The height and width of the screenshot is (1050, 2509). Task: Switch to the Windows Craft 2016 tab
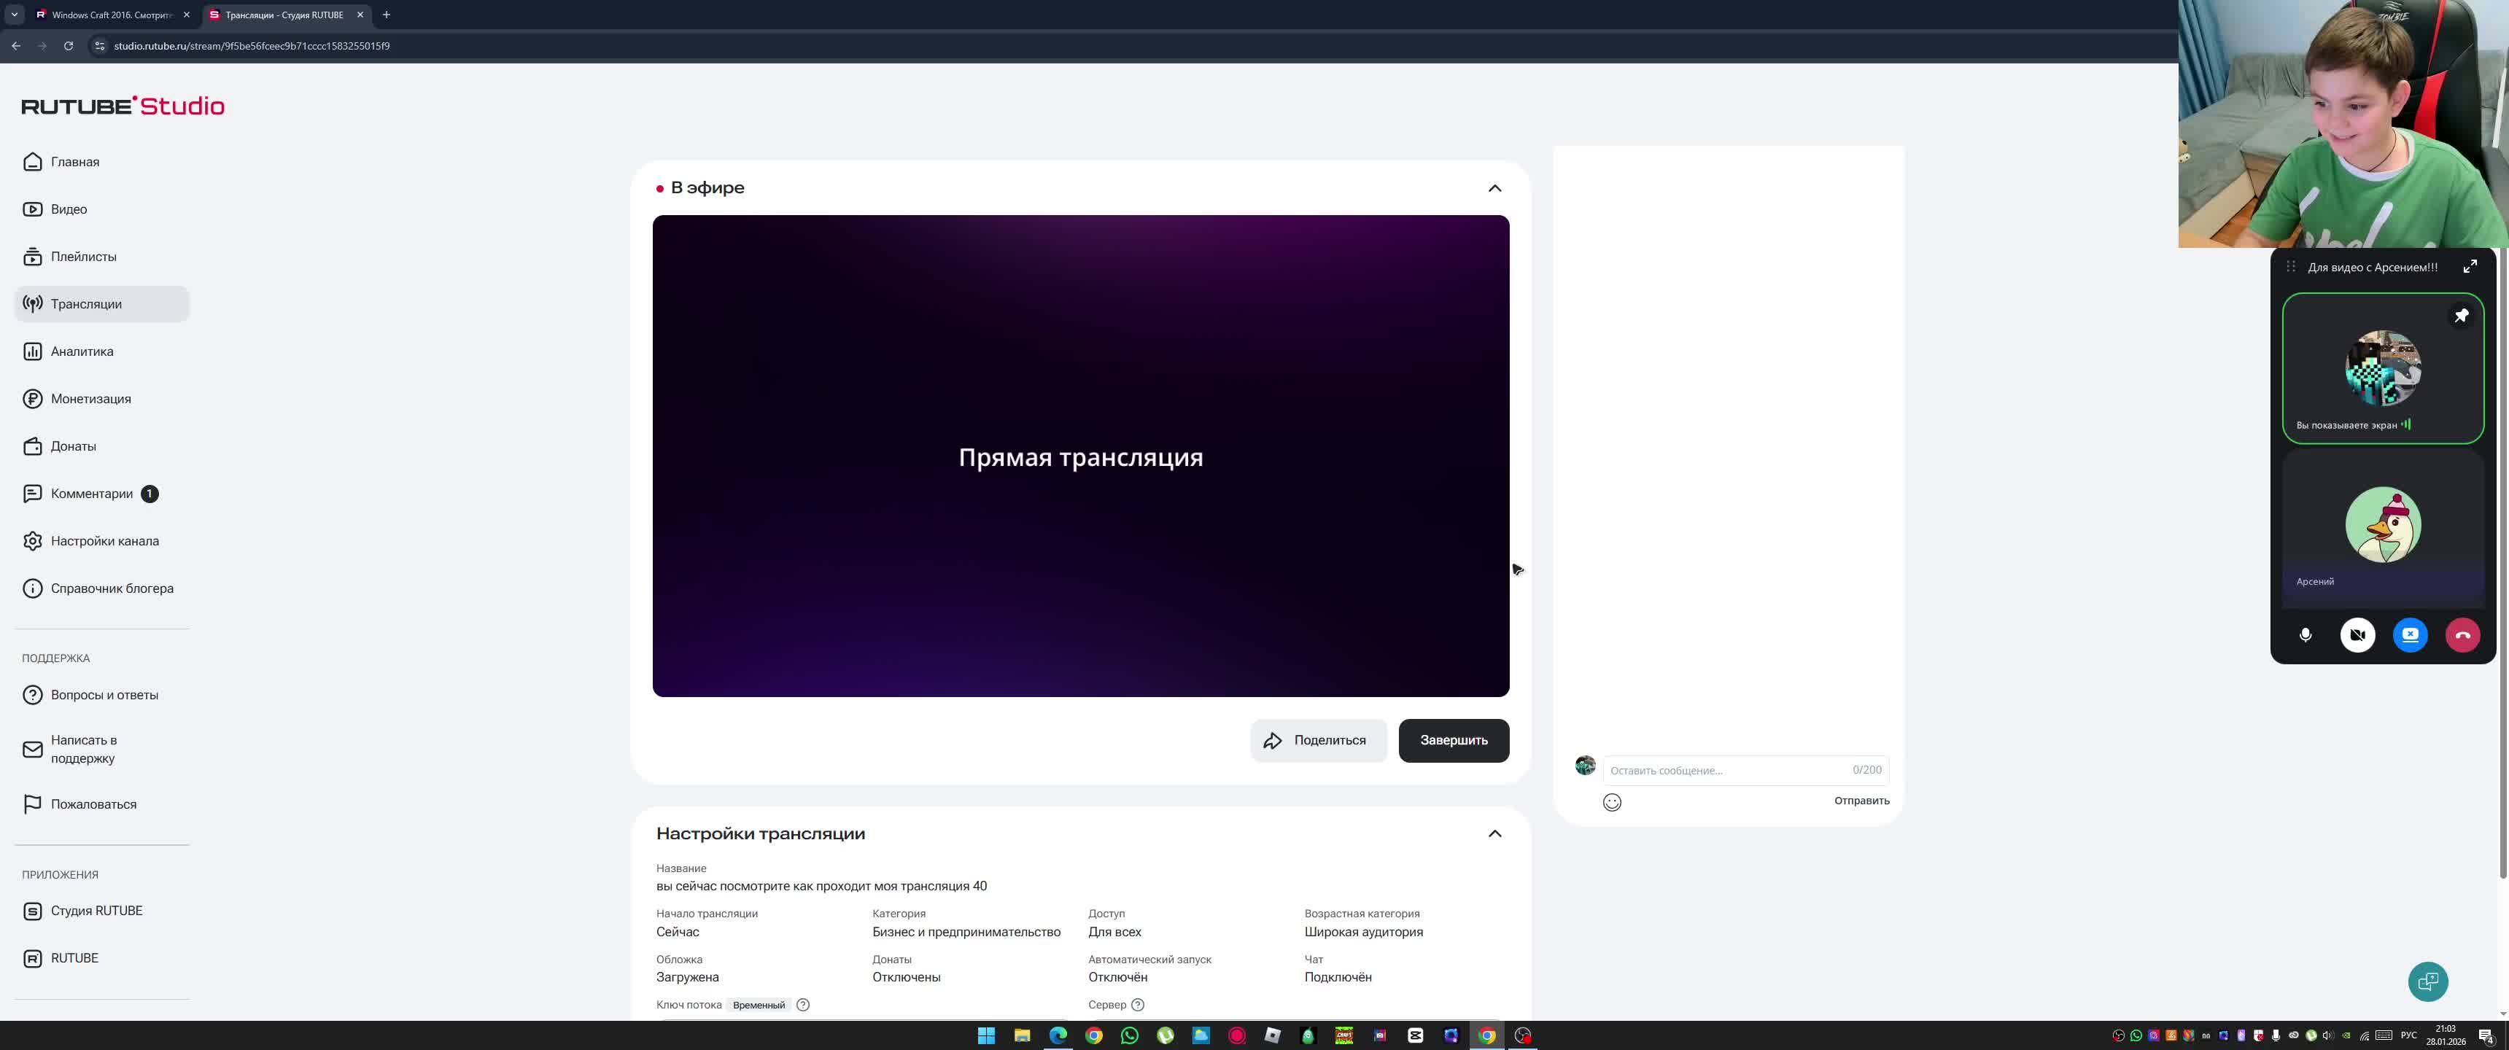(107, 15)
